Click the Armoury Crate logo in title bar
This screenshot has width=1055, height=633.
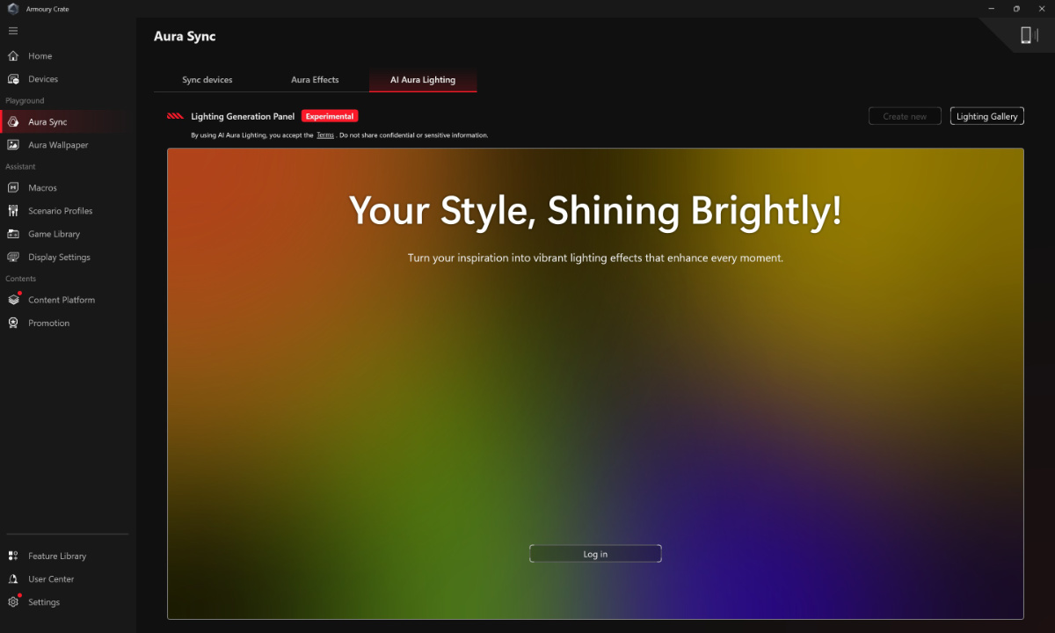[x=13, y=9]
